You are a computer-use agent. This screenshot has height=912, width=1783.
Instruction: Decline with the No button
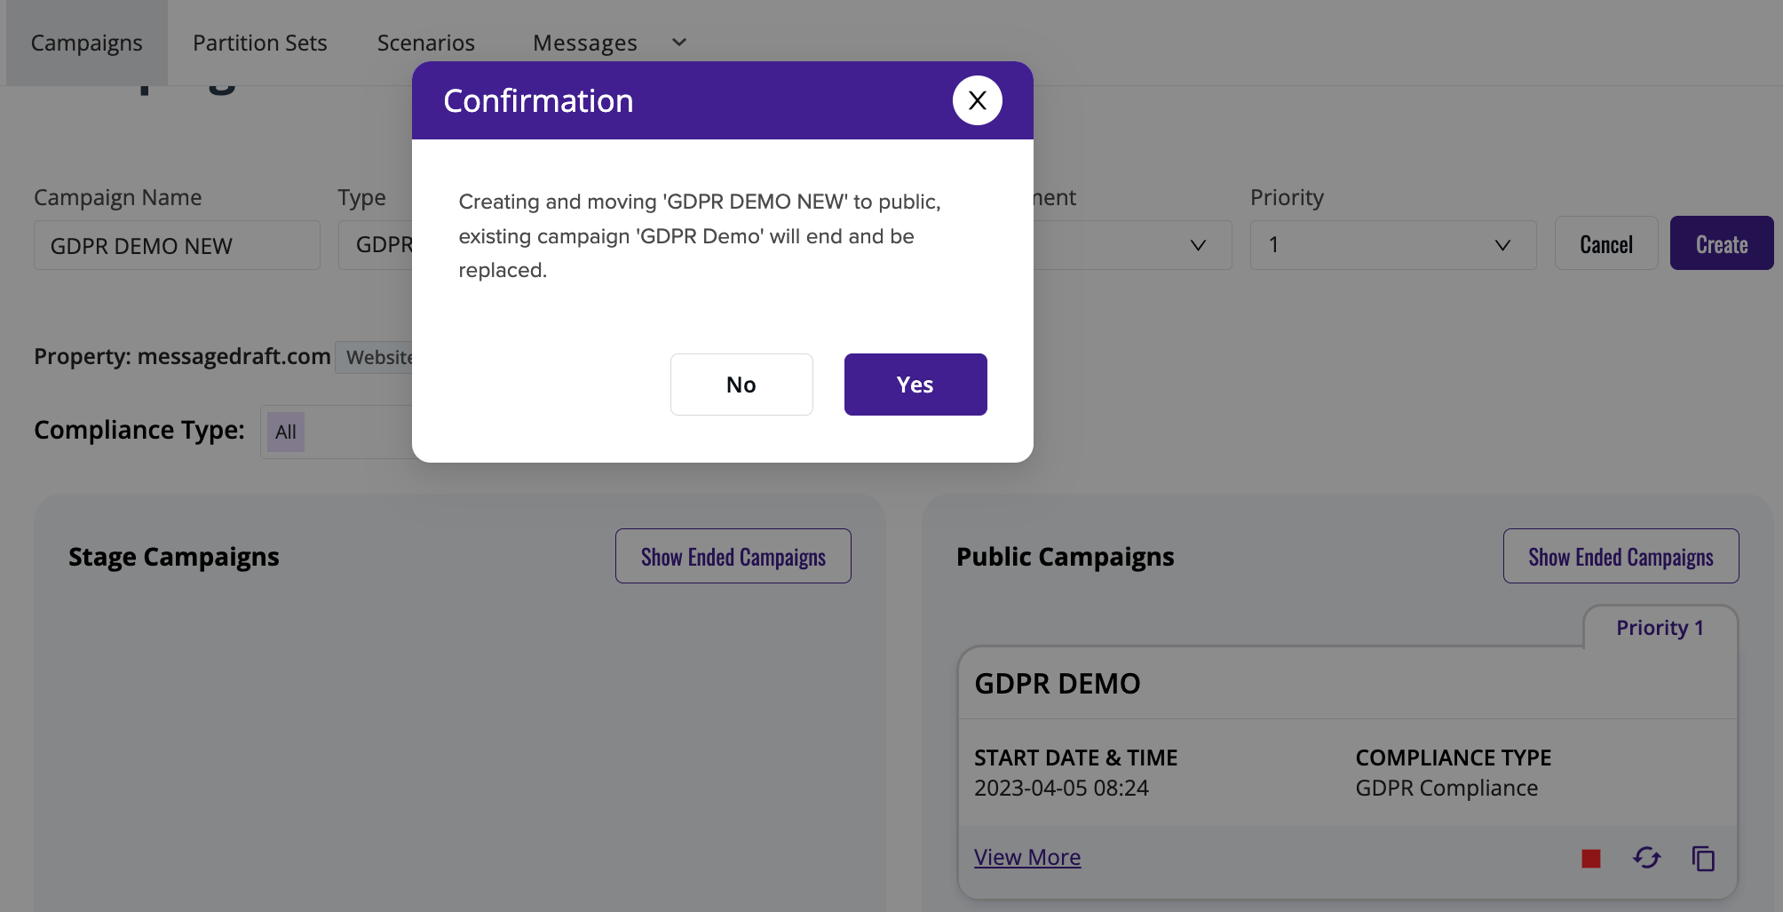pos(741,385)
